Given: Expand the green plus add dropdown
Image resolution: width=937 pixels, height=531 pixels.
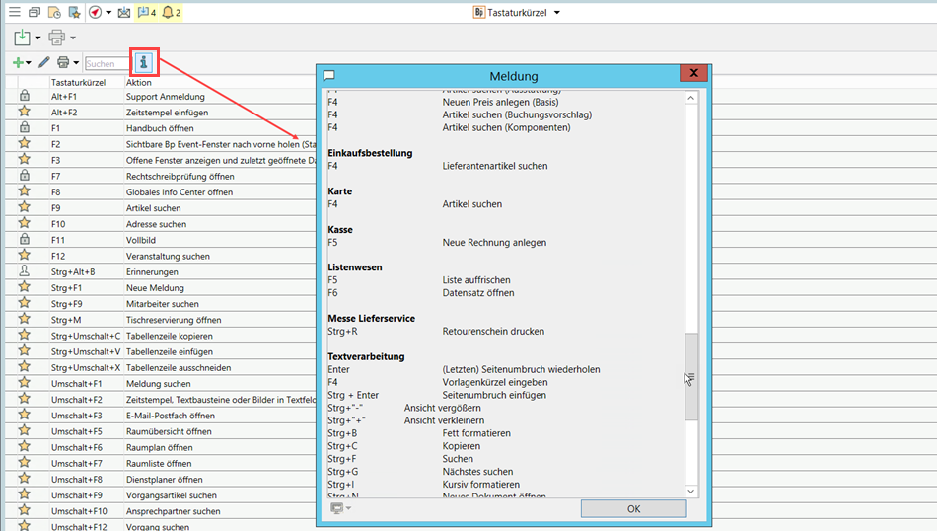Looking at the screenshot, I should [29, 63].
